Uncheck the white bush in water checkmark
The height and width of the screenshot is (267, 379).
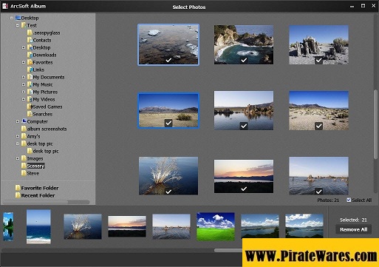point(168,192)
